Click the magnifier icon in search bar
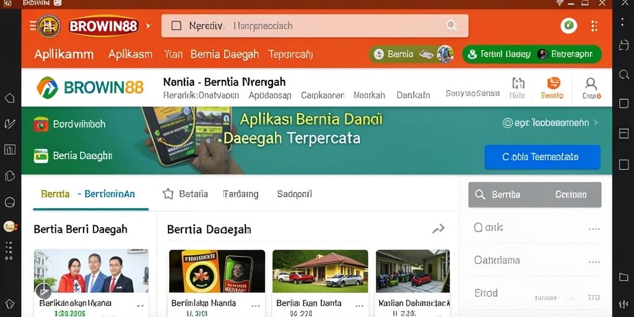This screenshot has height=317, width=634. tap(451, 25)
